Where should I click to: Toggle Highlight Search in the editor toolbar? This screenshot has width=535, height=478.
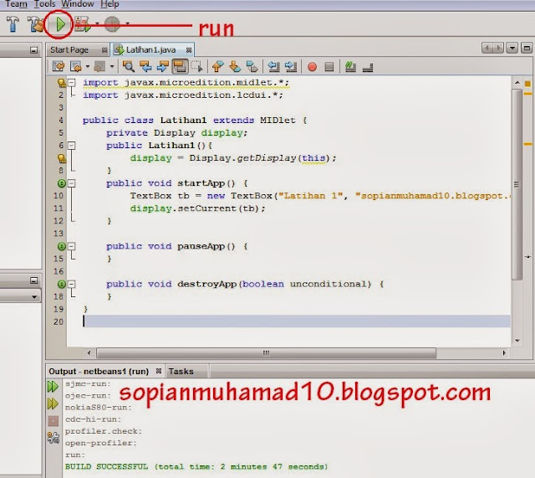181,66
